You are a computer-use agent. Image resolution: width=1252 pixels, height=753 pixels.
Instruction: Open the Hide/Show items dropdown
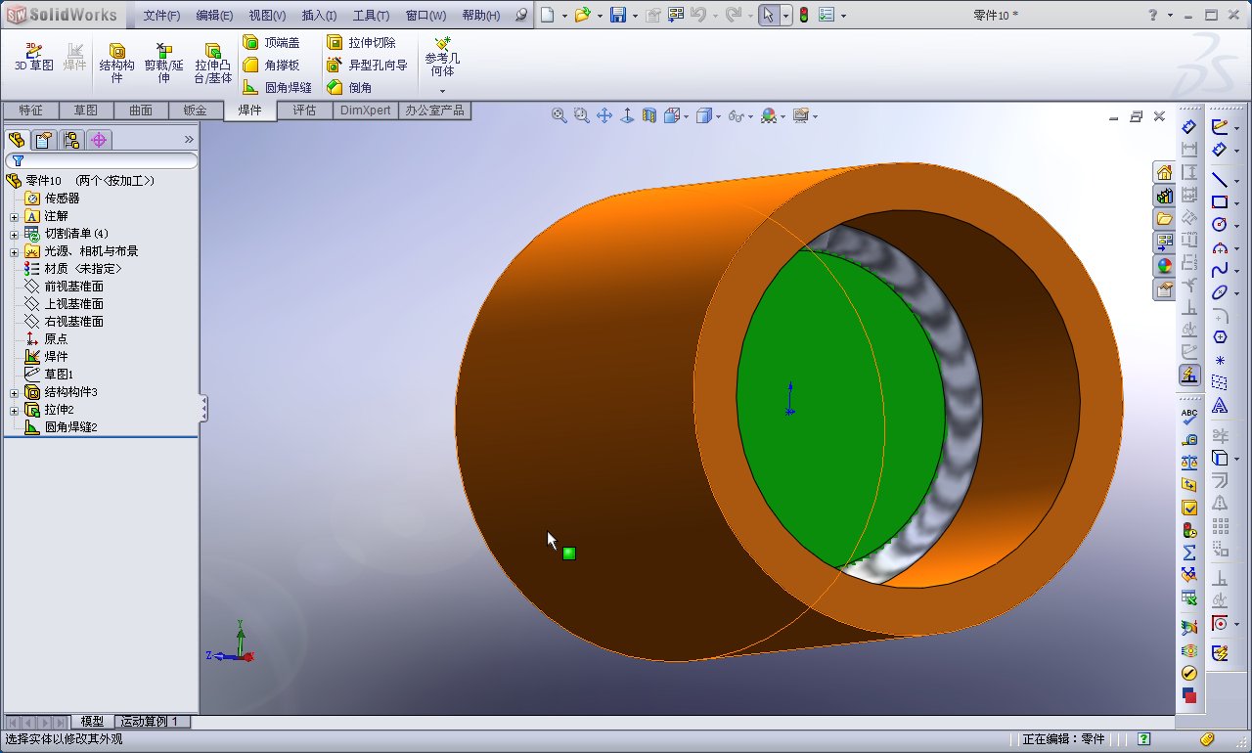pos(750,116)
